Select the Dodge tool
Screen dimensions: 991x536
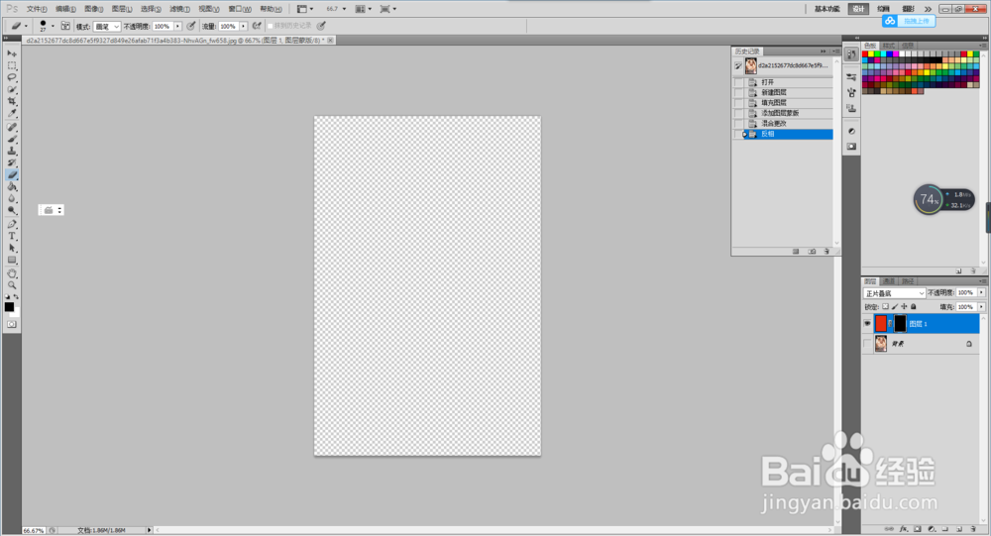(11, 211)
